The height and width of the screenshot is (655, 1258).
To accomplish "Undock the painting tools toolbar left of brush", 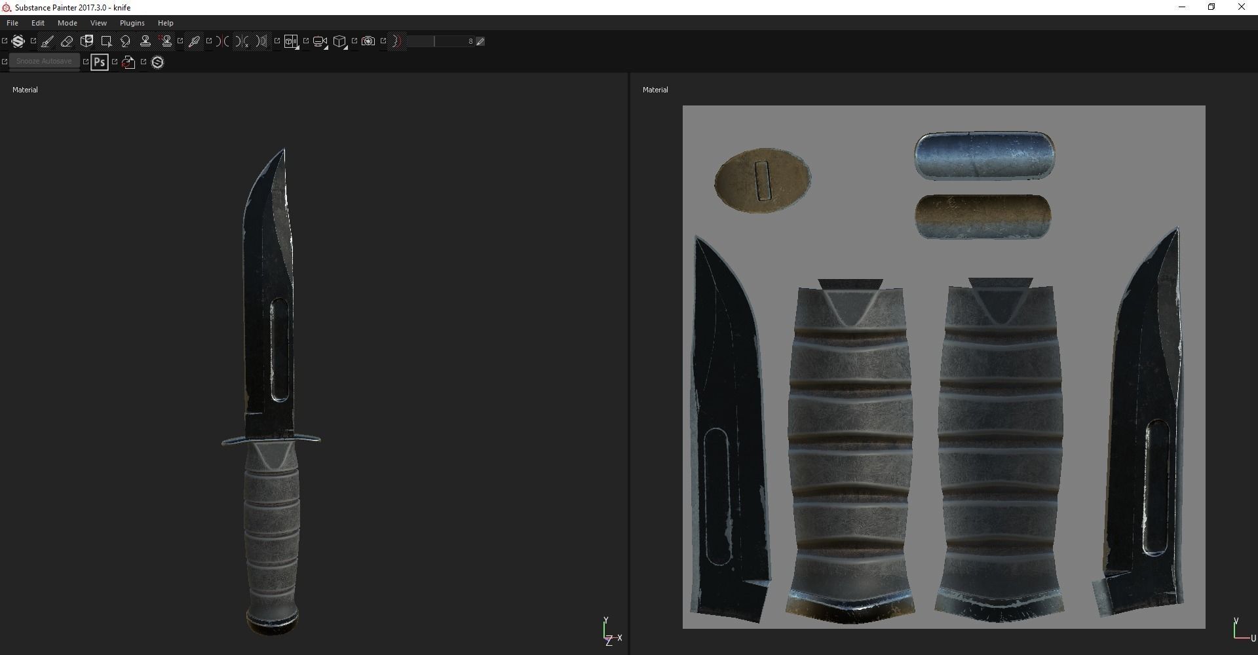I will (33, 41).
